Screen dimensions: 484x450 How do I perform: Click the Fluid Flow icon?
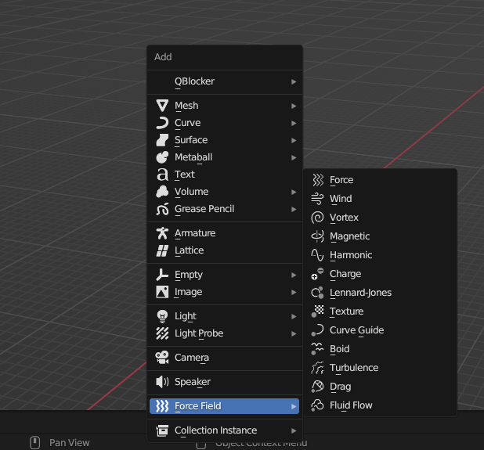coord(317,405)
